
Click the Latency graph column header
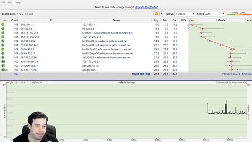pos(220,20)
